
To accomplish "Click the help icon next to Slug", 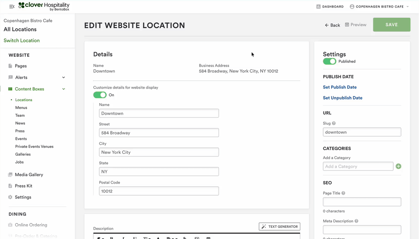I will (334, 123).
